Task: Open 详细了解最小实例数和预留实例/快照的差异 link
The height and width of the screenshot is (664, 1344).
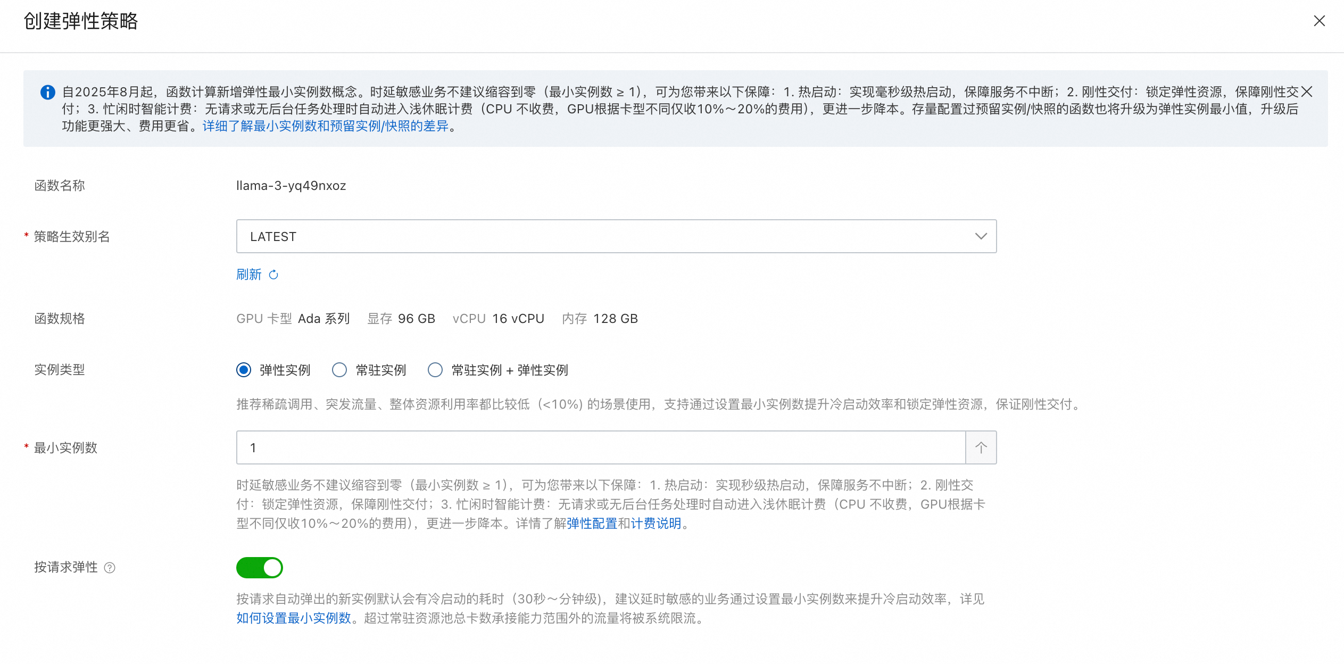Action: coord(326,126)
